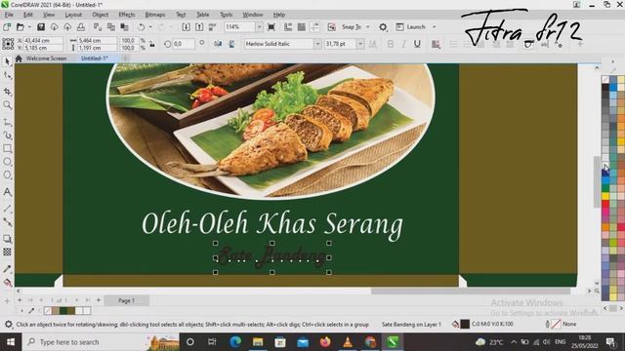The image size is (625, 351).
Task: Select the Interactive Fill tool
Action: pyautogui.click(x=7, y=283)
